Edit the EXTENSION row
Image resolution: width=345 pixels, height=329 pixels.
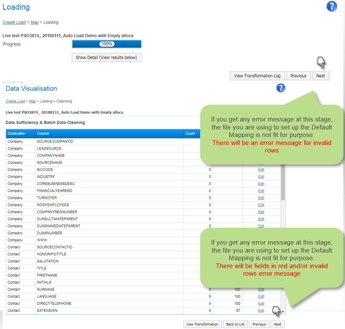(261, 311)
